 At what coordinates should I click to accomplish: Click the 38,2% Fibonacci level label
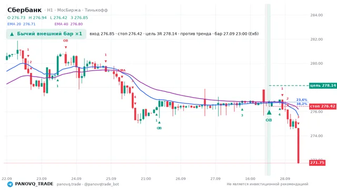(x=302, y=104)
